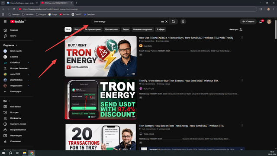Click the search input field
The height and width of the screenshot is (156, 277).
[x=126, y=22]
